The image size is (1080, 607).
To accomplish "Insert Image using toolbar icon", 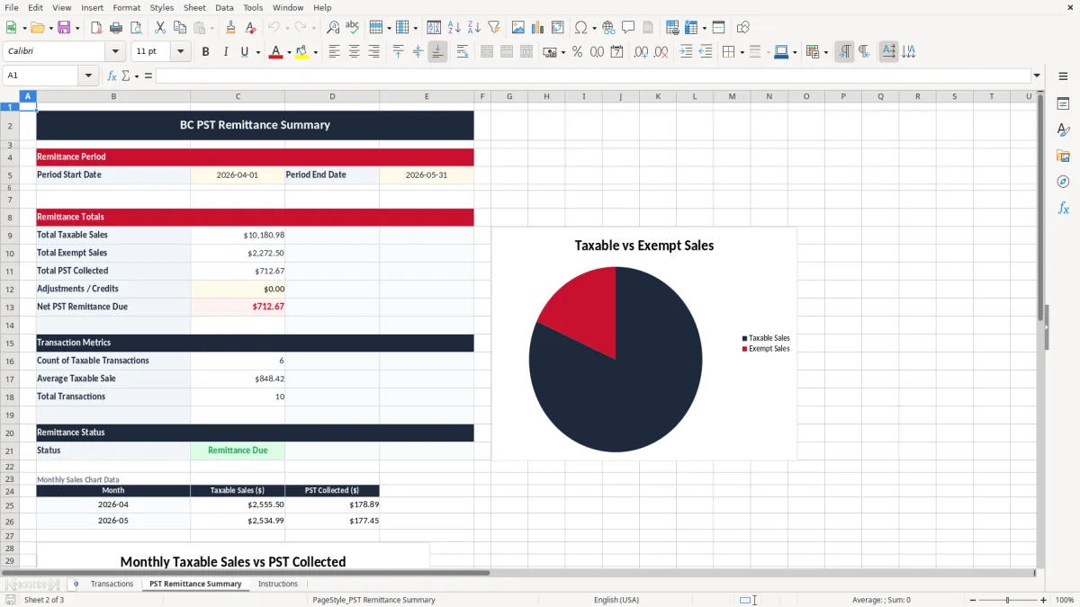I will click(x=518, y=28).
